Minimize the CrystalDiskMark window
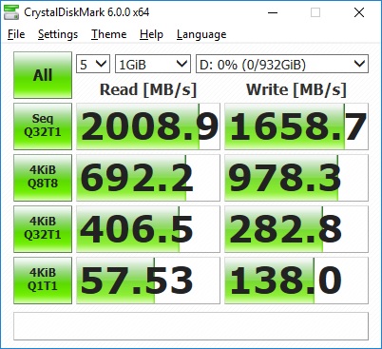The image size is (382, 349). 273,12
